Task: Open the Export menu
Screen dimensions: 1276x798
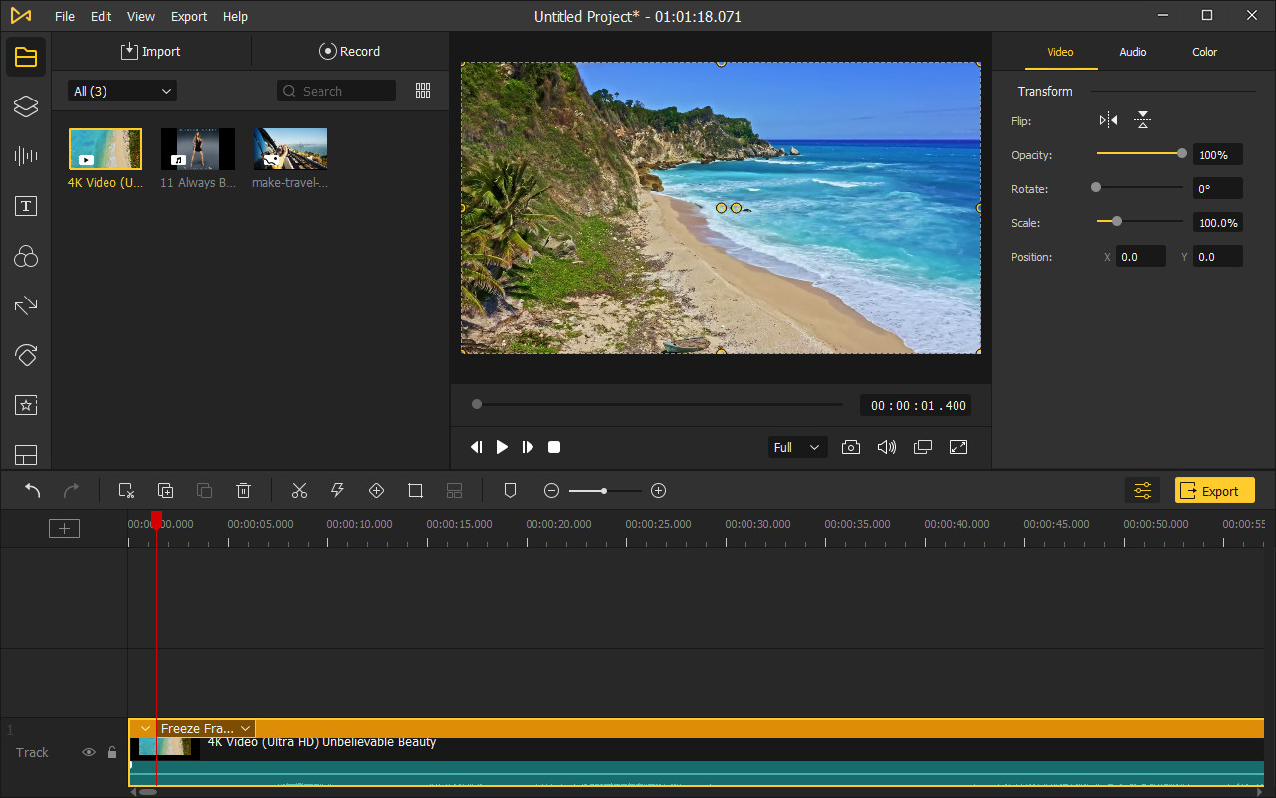Action: tap(188, 17)
